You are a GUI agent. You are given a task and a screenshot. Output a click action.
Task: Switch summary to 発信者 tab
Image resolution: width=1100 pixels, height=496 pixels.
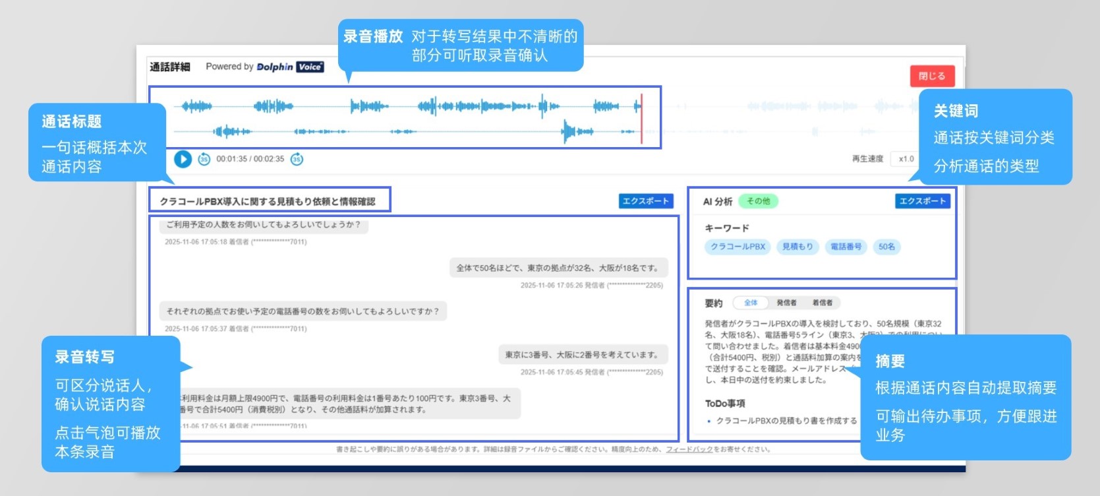[786, 303]
